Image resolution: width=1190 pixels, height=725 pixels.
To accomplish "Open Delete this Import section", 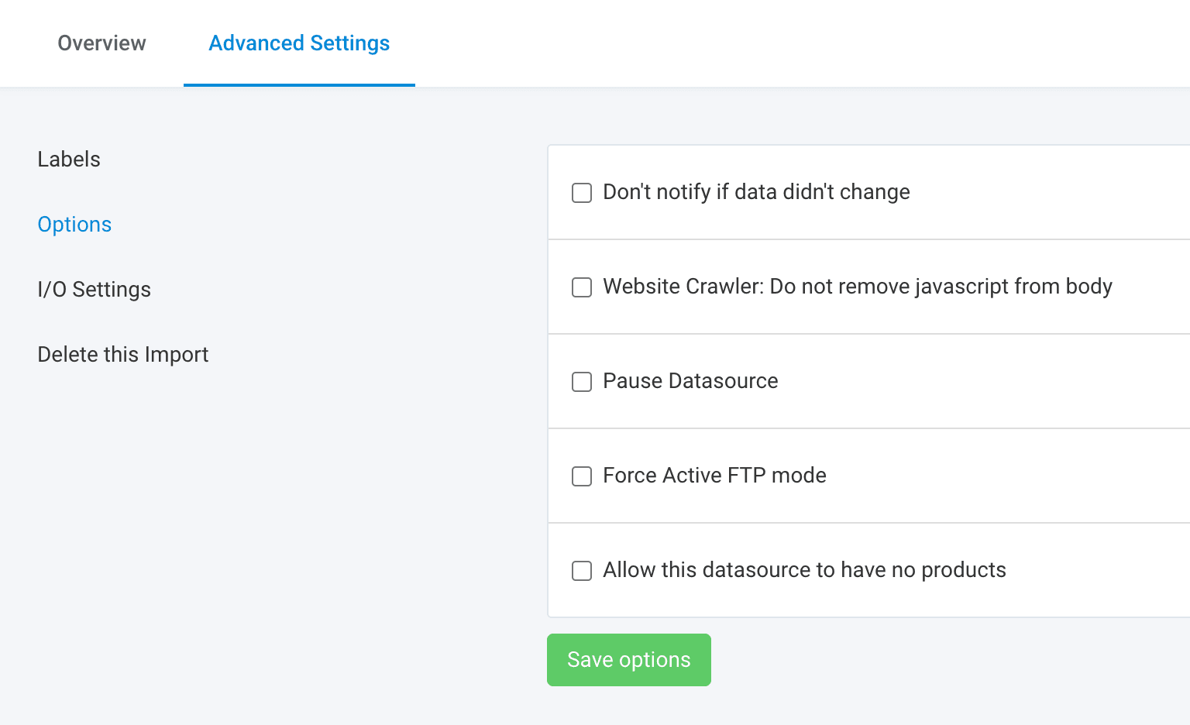I will 123,355.
